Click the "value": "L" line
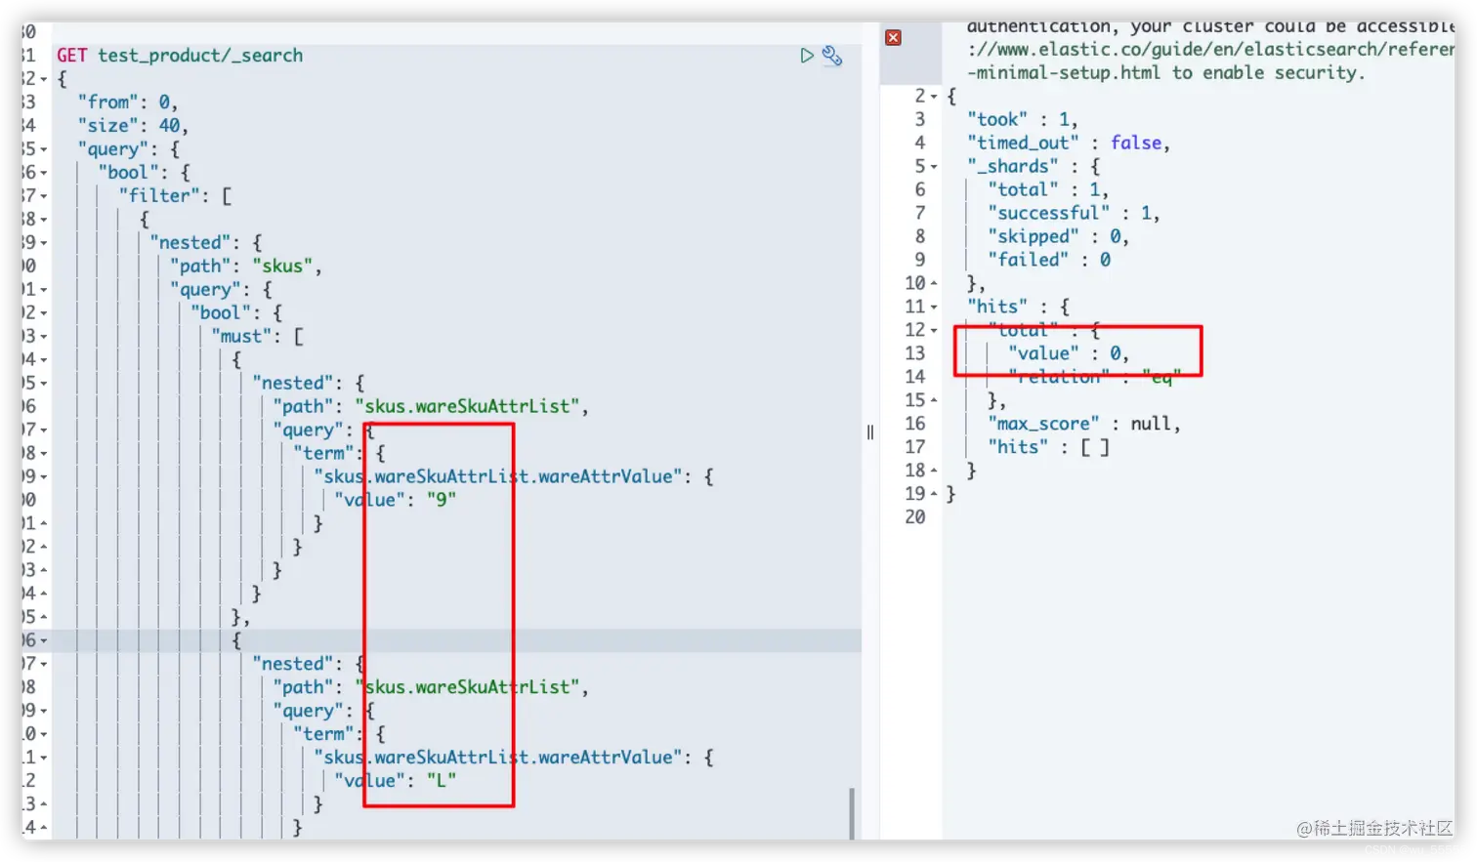Screen dimensions: 1477x862 point(395,781)
